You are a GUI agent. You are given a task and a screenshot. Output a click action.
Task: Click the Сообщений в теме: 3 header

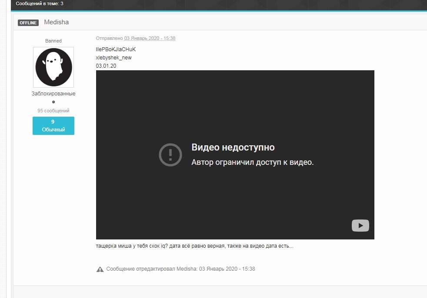tap(40, 3)
